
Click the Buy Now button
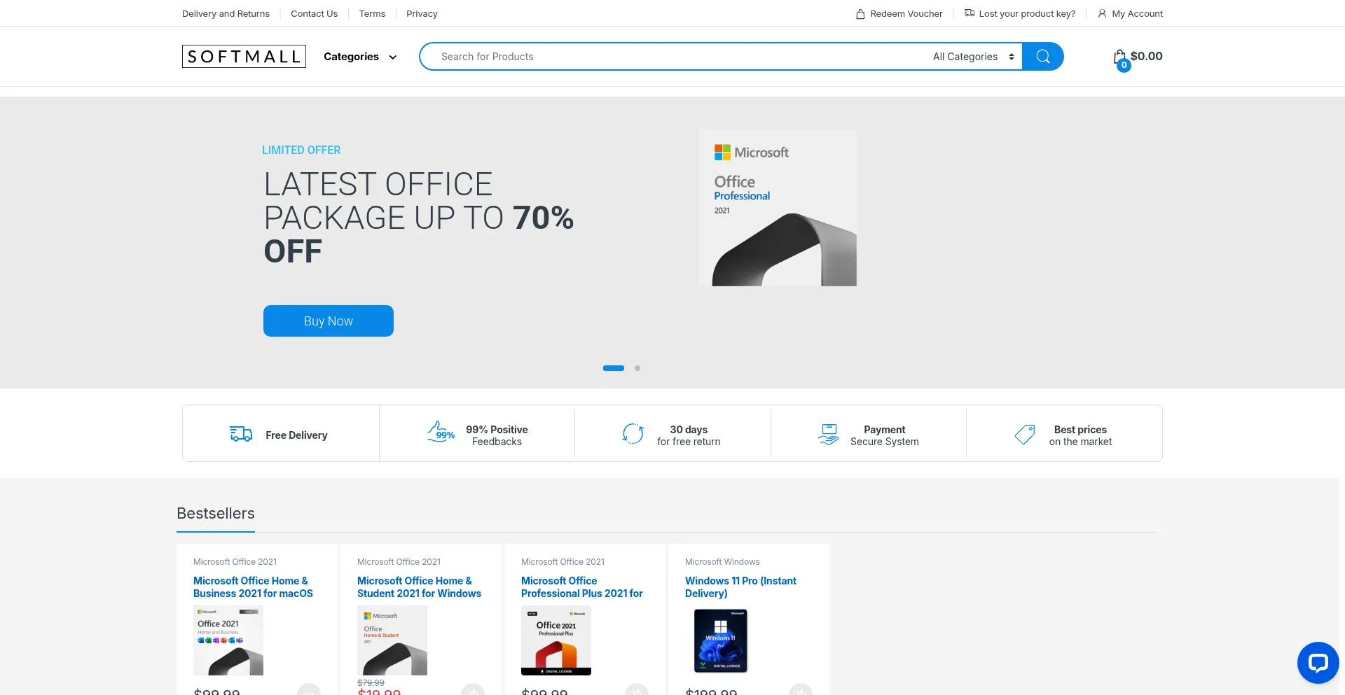pyautogui.click(x=329, y=321)
